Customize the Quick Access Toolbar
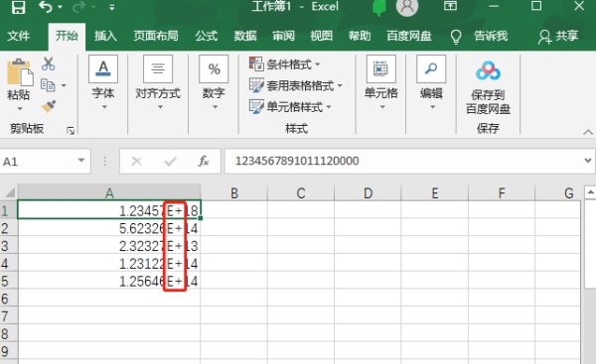596x364 pixels. tap(111, 7)
